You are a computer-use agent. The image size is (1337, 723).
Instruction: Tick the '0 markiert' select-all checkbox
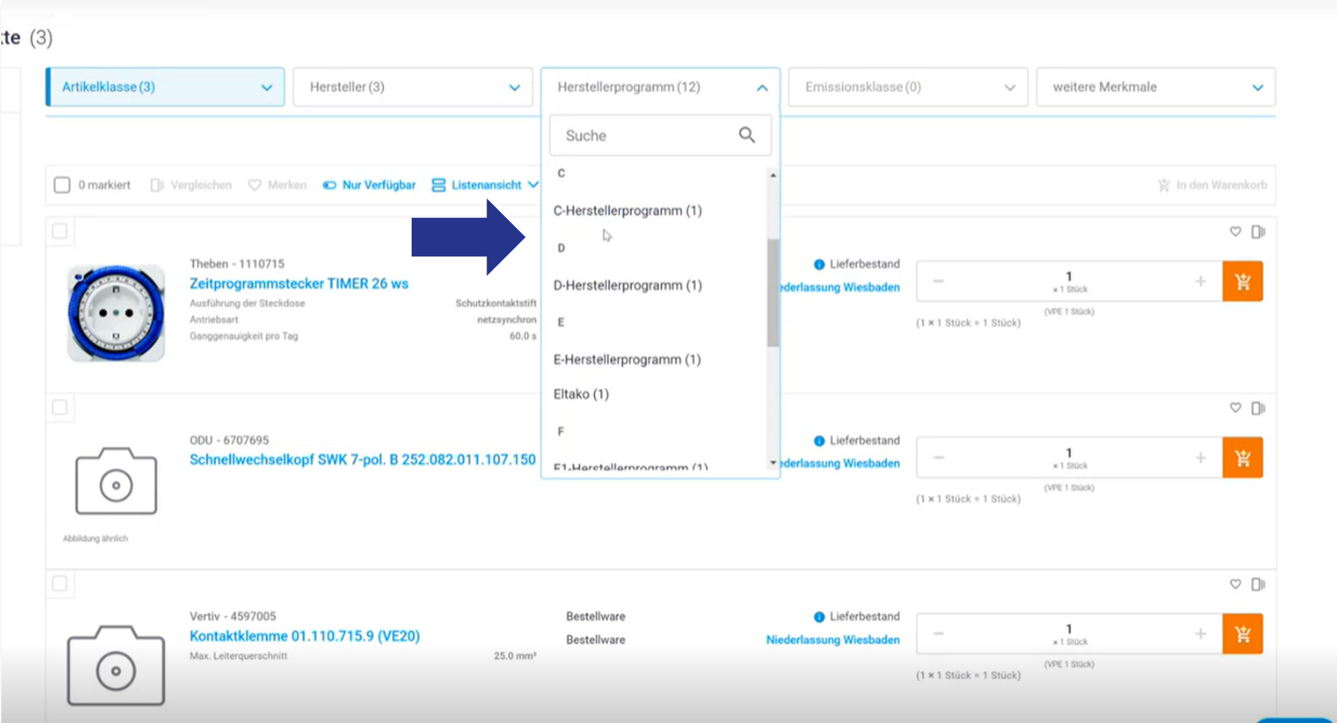62,184
